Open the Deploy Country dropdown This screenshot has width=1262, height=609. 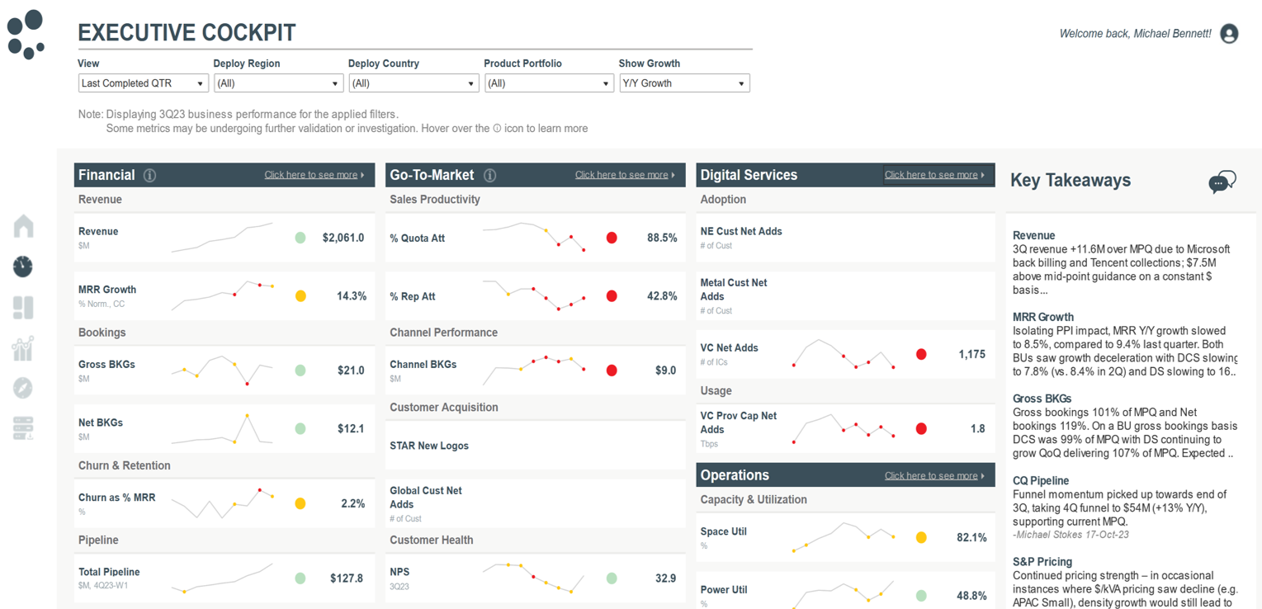(x=414, y=83)
